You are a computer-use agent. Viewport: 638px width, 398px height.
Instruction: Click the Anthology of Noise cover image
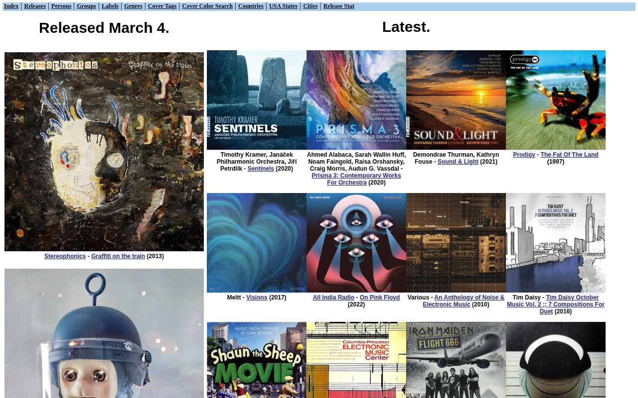[x=456, y=243]
